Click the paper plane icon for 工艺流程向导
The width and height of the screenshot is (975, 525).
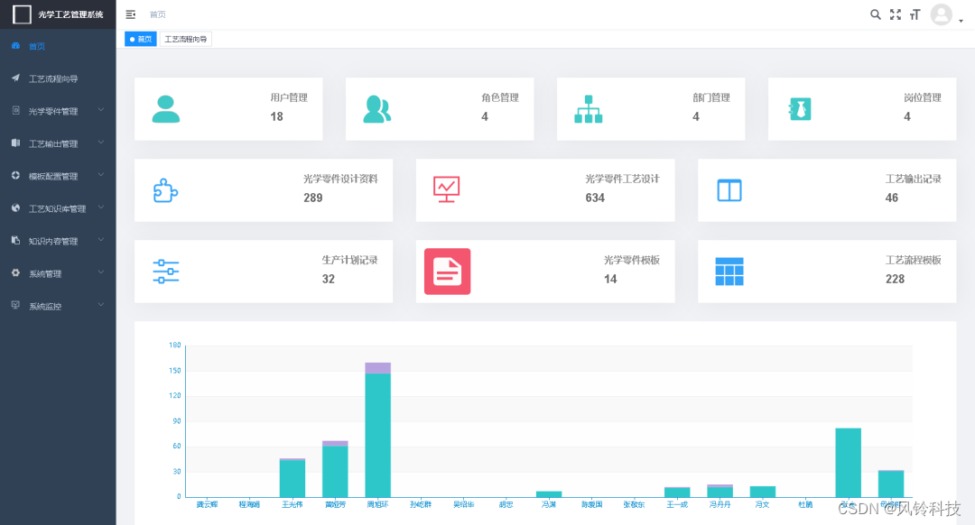tap(15, 78)
